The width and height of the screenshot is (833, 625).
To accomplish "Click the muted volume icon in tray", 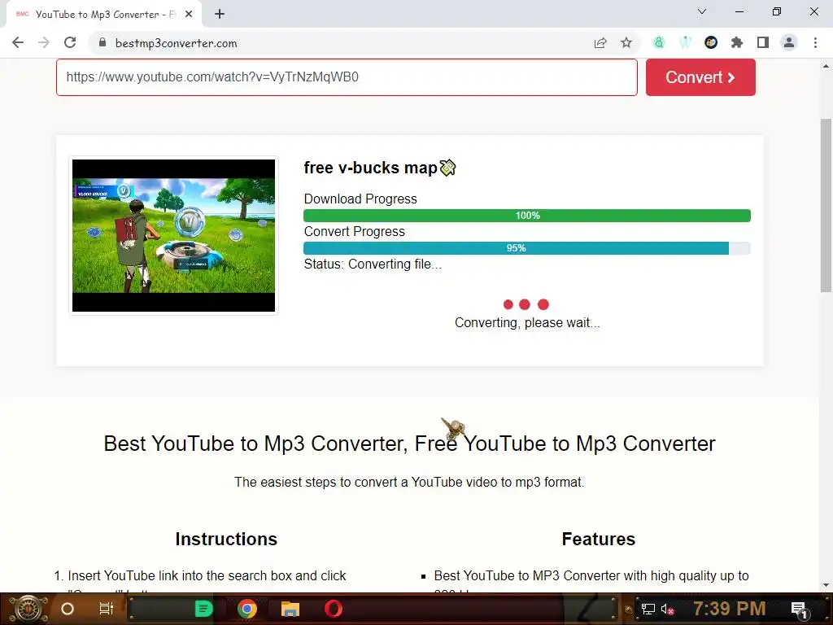I will [667, 609].
